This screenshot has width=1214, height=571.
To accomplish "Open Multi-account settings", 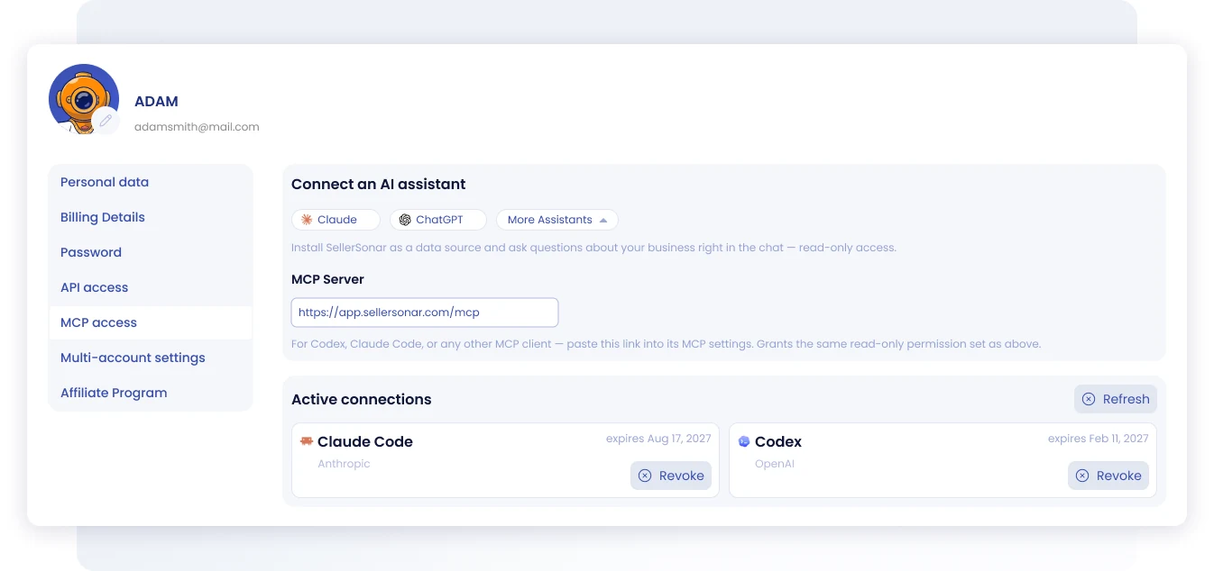I will tap(151, 358).
